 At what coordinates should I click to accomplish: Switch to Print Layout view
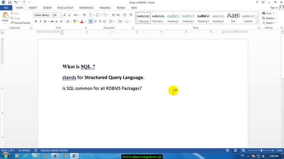[x=235, y=150]
